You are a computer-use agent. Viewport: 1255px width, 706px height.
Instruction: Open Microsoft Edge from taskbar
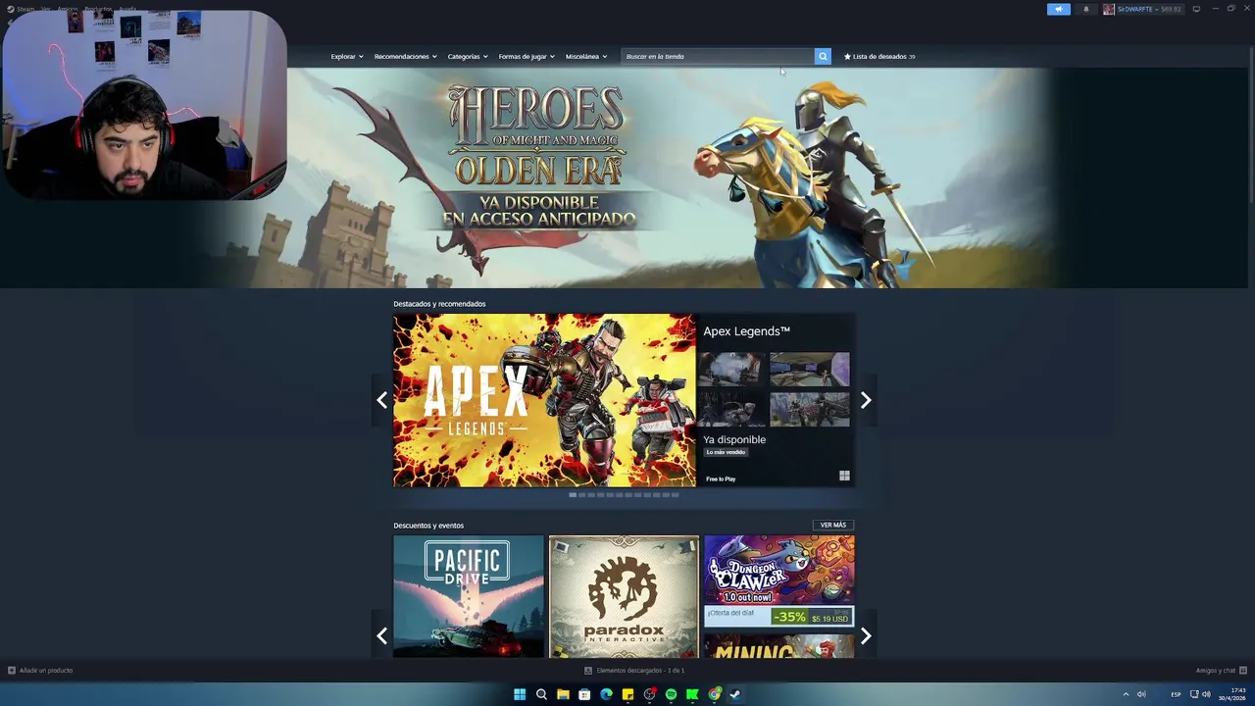point(606,694)
